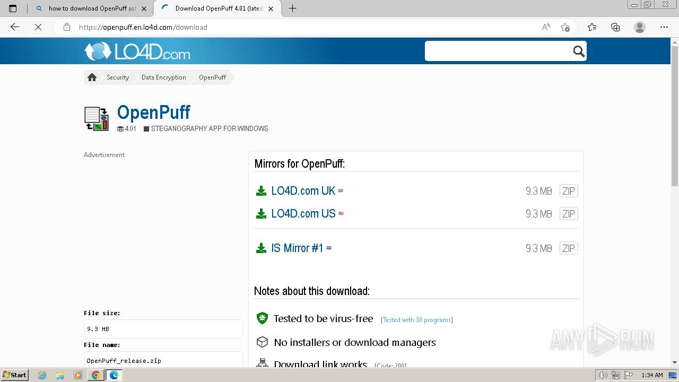Open the media player taskbar icon

[x=78, y=375]
